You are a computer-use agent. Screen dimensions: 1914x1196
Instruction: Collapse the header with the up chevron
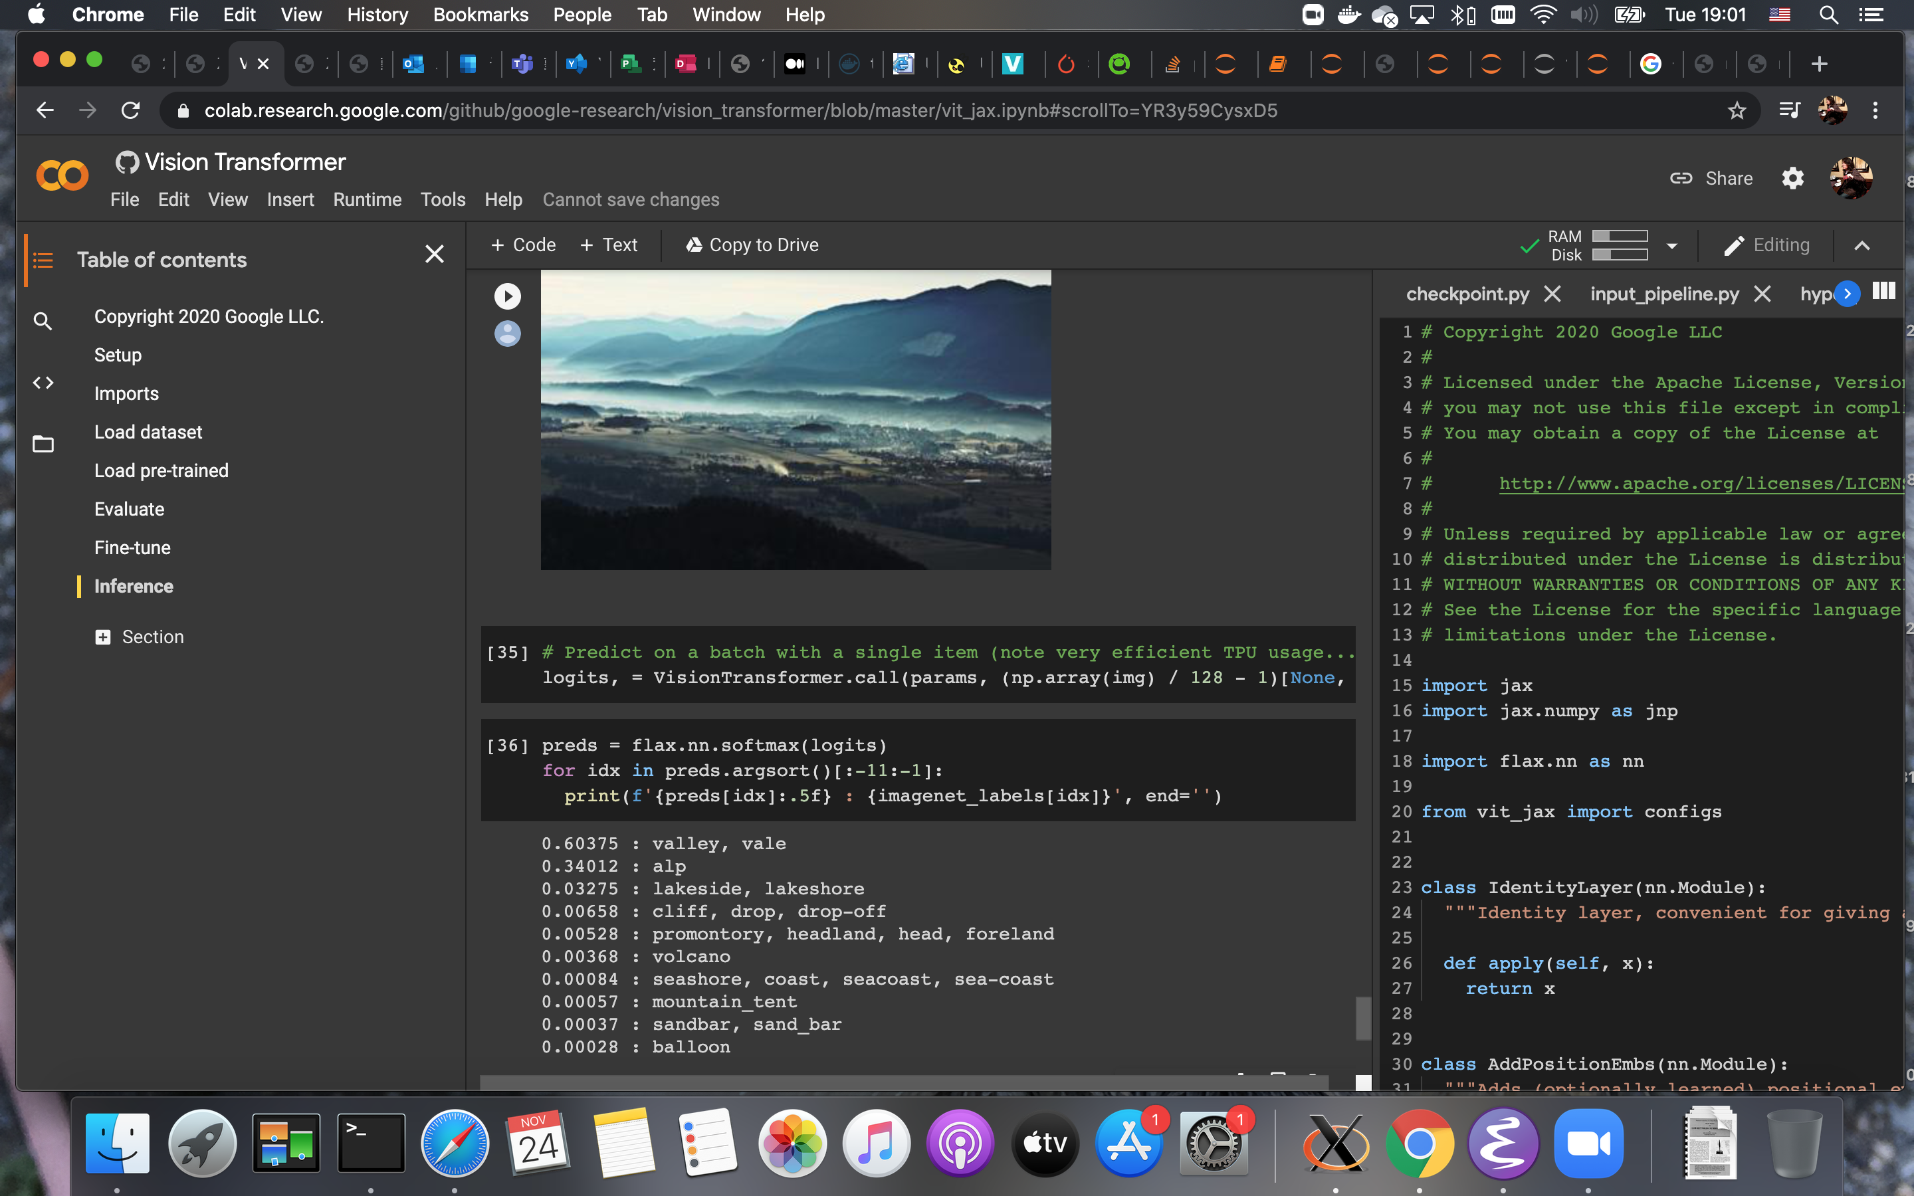click(x=1861, y=246)
